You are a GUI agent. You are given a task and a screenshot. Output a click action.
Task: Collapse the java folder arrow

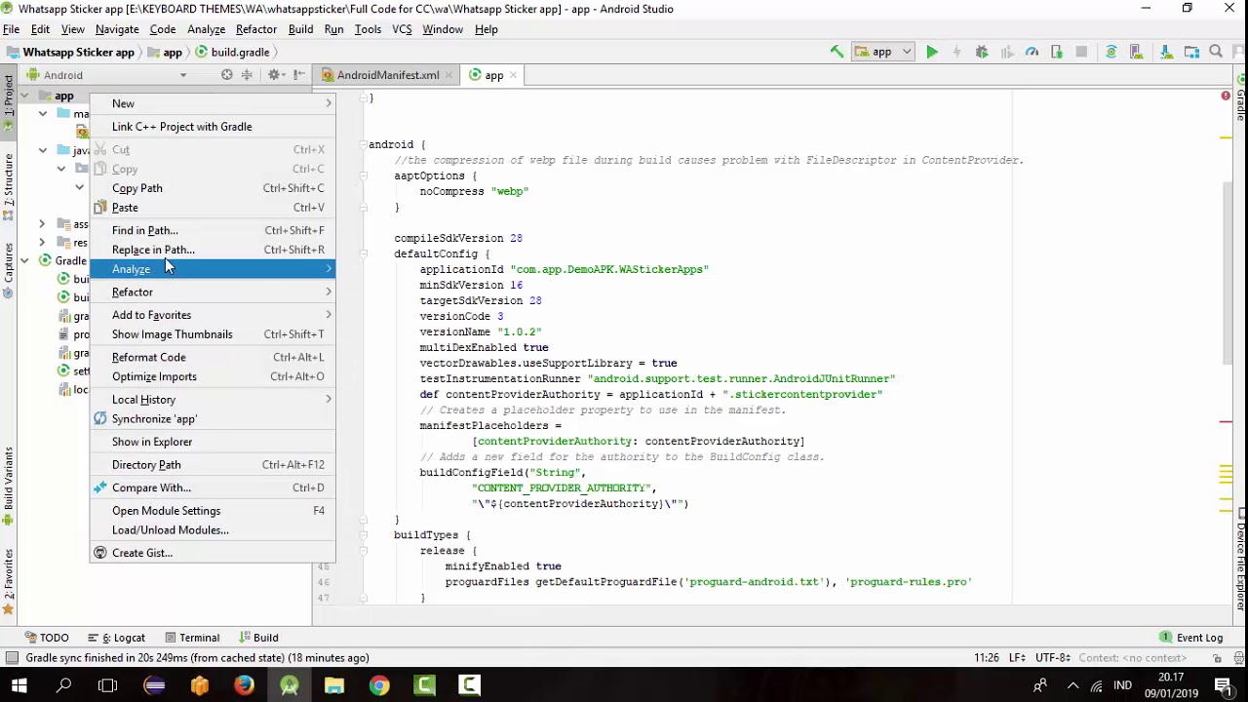click(x=43, y=150)
